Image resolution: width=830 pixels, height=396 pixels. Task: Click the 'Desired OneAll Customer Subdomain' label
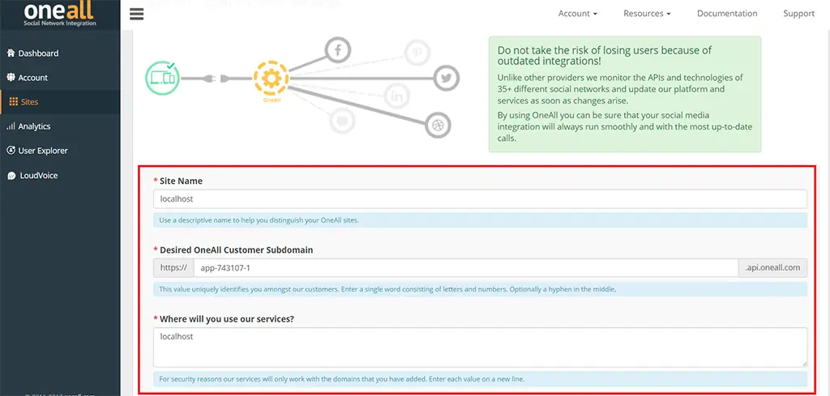(x=236, y=249)
